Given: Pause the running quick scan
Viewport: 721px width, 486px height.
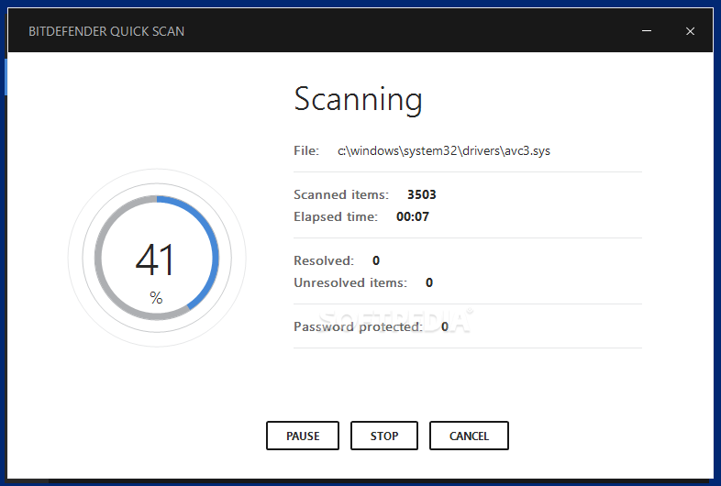Looking at the screenshot, I should pos(303,436).
